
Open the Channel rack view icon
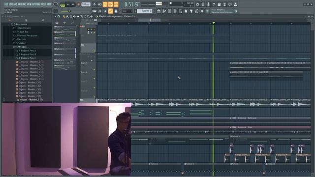(x=169, y=11)
